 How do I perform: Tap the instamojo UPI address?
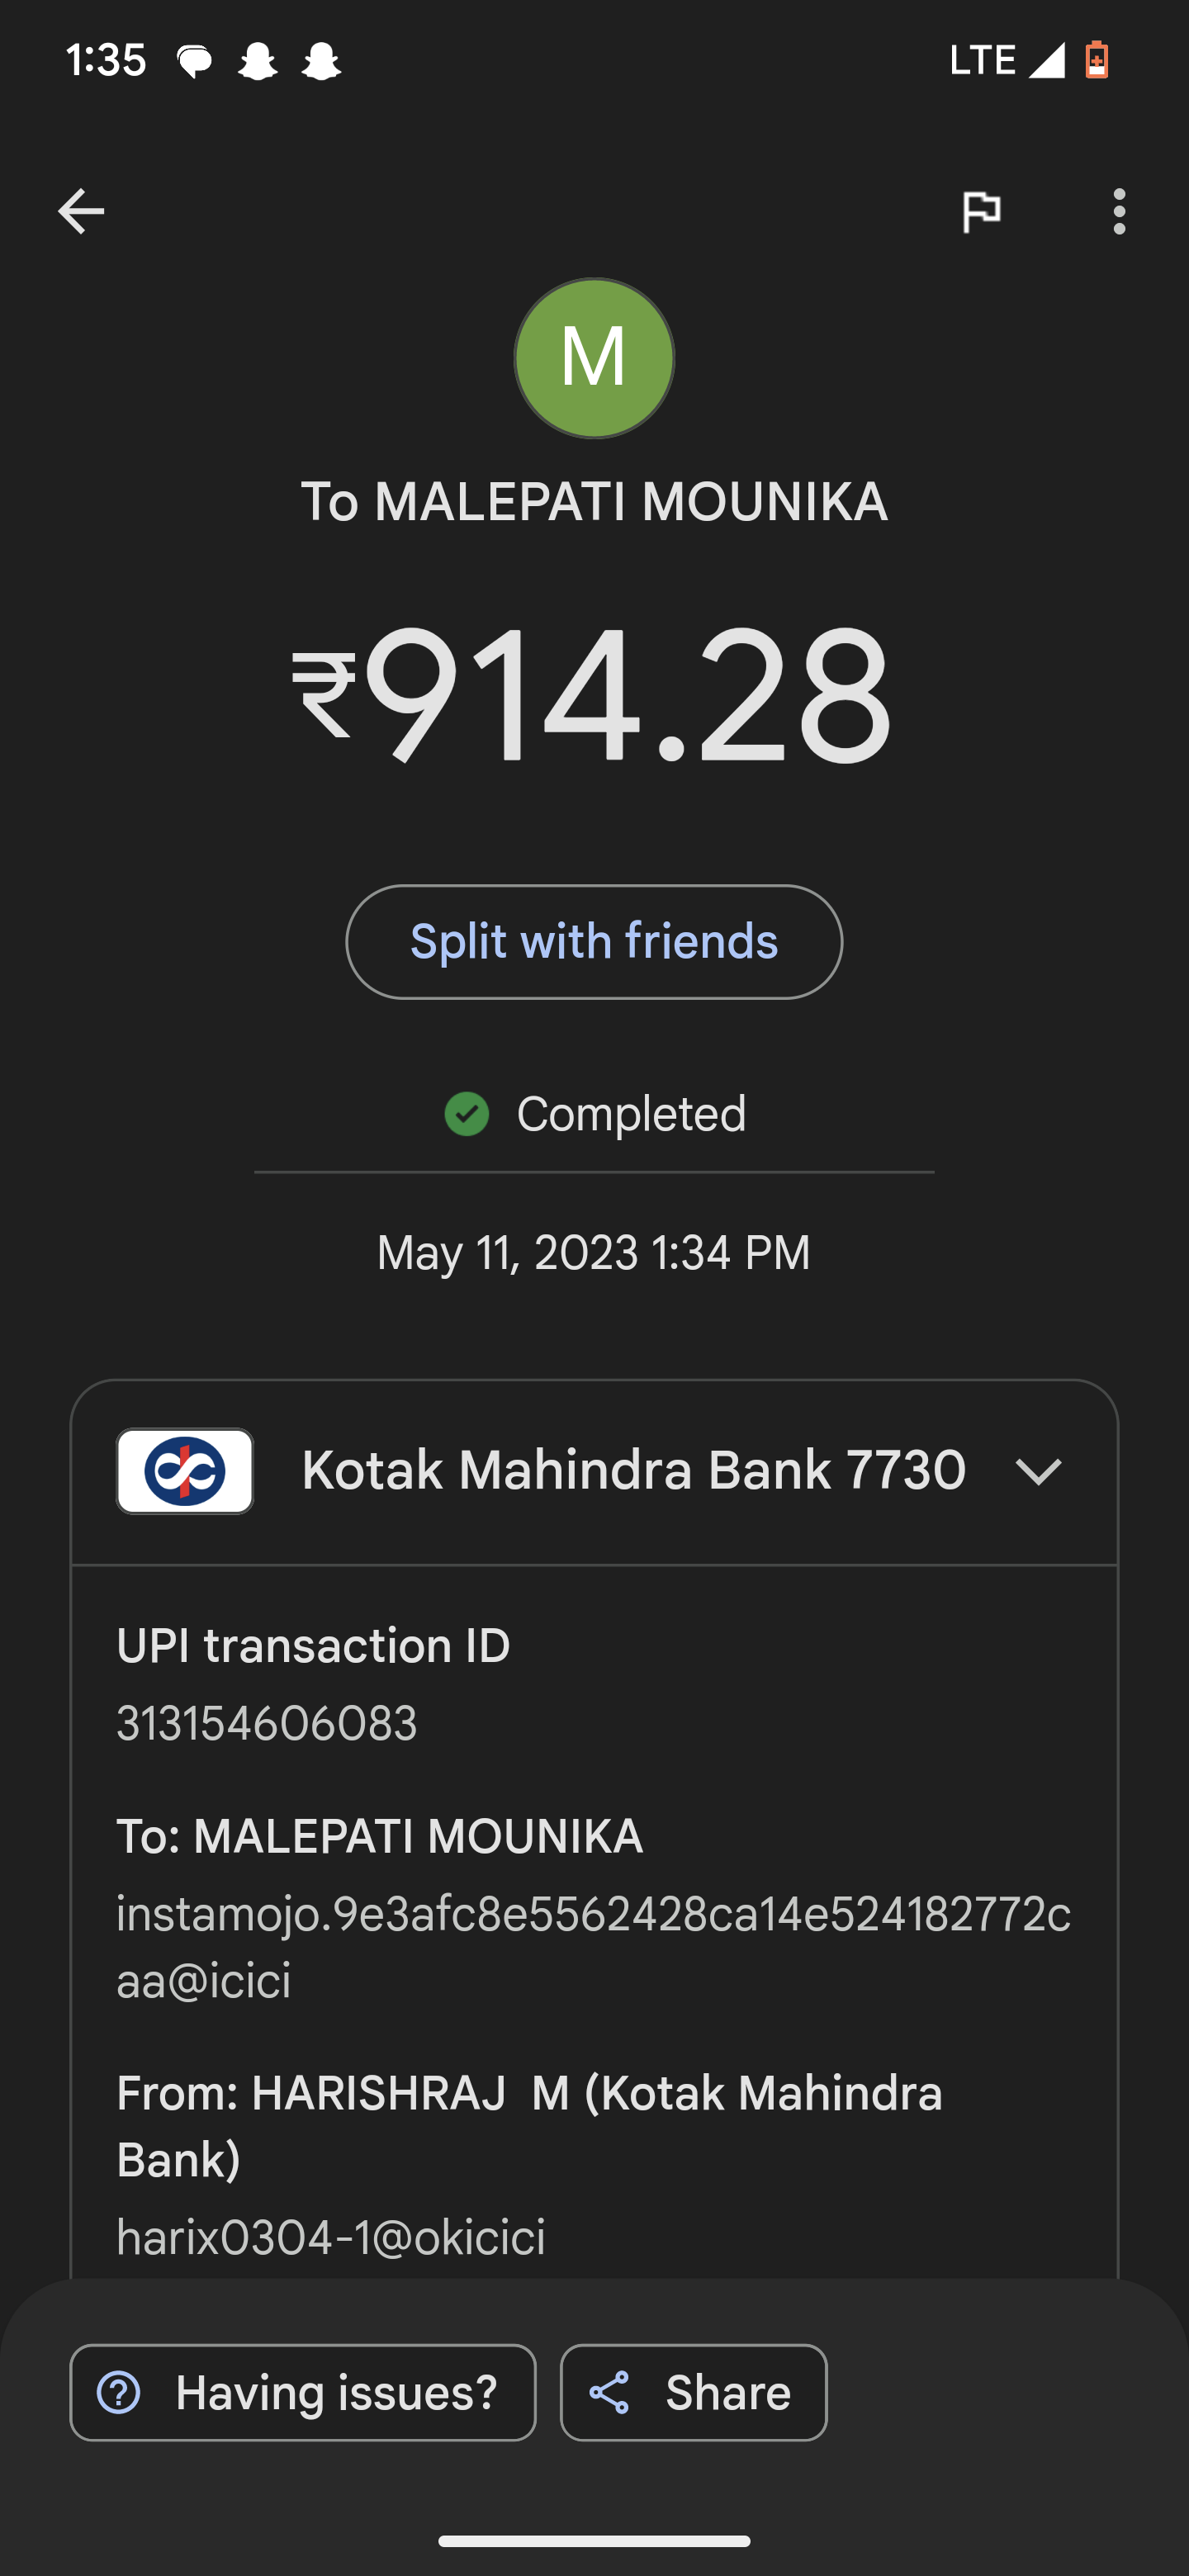[593, 1947]
